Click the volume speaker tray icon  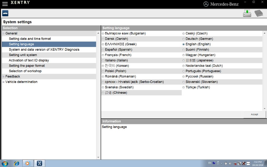coord(230,164)
